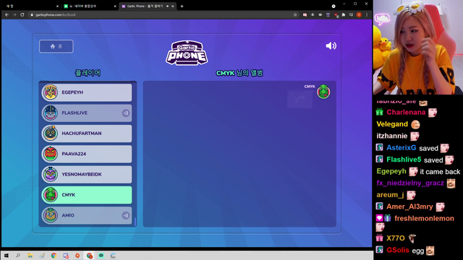Click username Charlenana in chat
463x260 pixels.
coord(406,113)
